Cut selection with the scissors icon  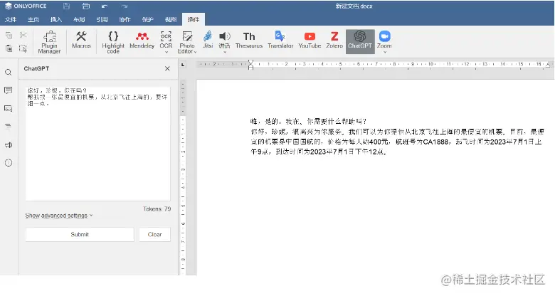pyautogui.click(x=23, y=35)
